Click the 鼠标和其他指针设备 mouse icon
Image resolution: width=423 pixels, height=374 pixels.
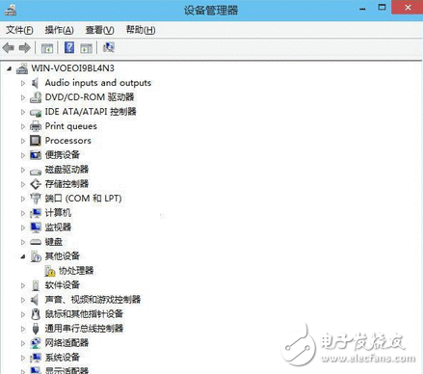pos(36,314)
